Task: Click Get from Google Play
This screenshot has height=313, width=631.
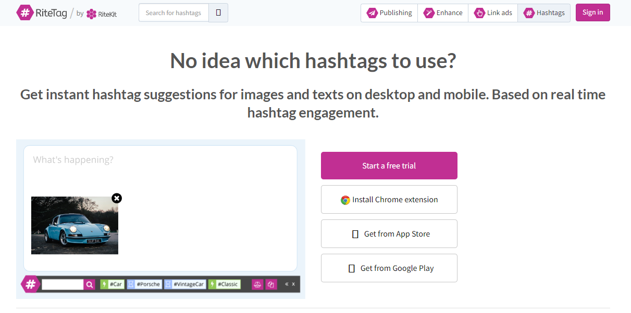Action: [389, 268]
